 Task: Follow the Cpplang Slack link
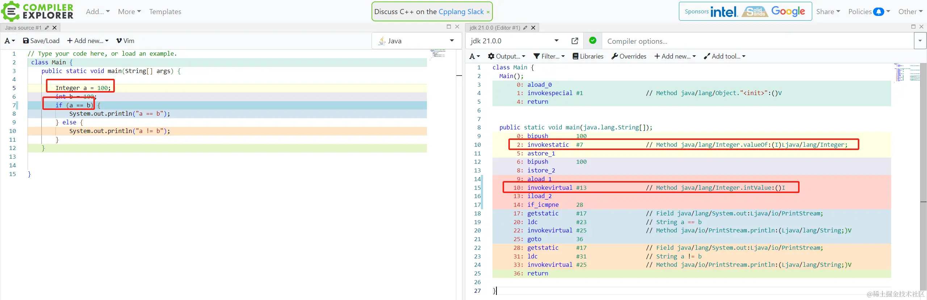(x=461, y=12)
